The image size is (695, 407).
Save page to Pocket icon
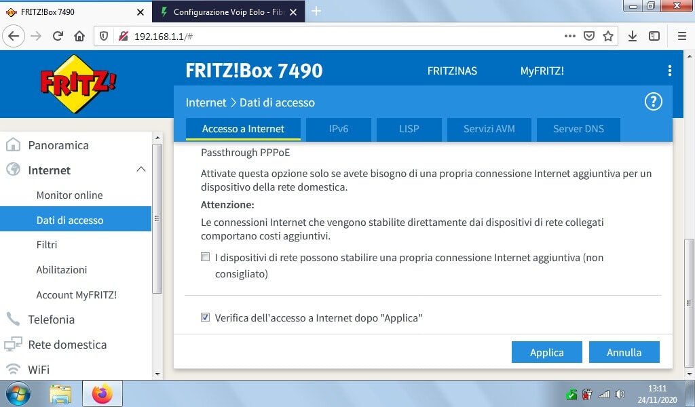click(588, 37)
